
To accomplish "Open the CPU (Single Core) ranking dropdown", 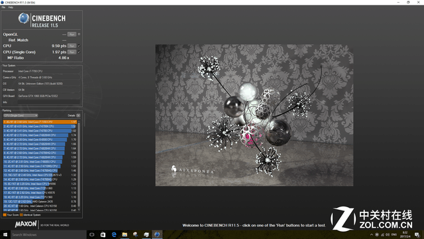I will pyautogui.click(x=21, y=116).
